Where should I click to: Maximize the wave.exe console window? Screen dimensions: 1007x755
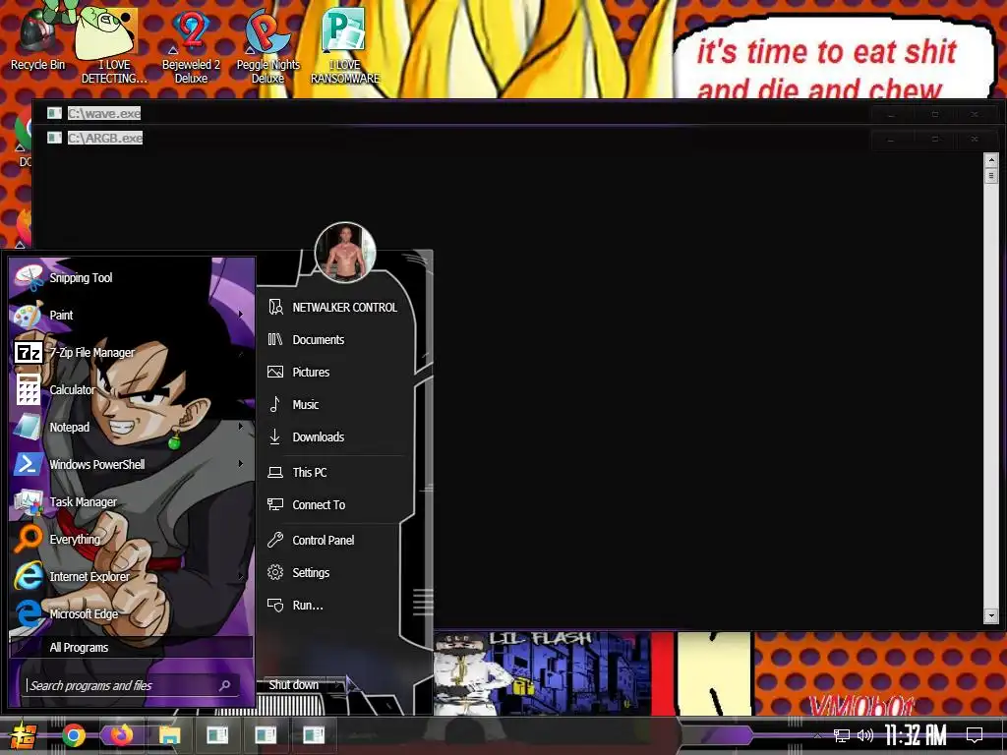(x=935, y=114)
